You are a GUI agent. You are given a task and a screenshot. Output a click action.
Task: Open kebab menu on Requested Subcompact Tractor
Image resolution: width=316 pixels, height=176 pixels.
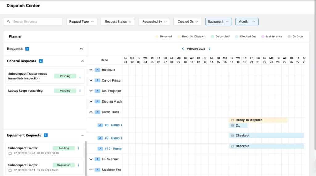click(x=78, y=165)
